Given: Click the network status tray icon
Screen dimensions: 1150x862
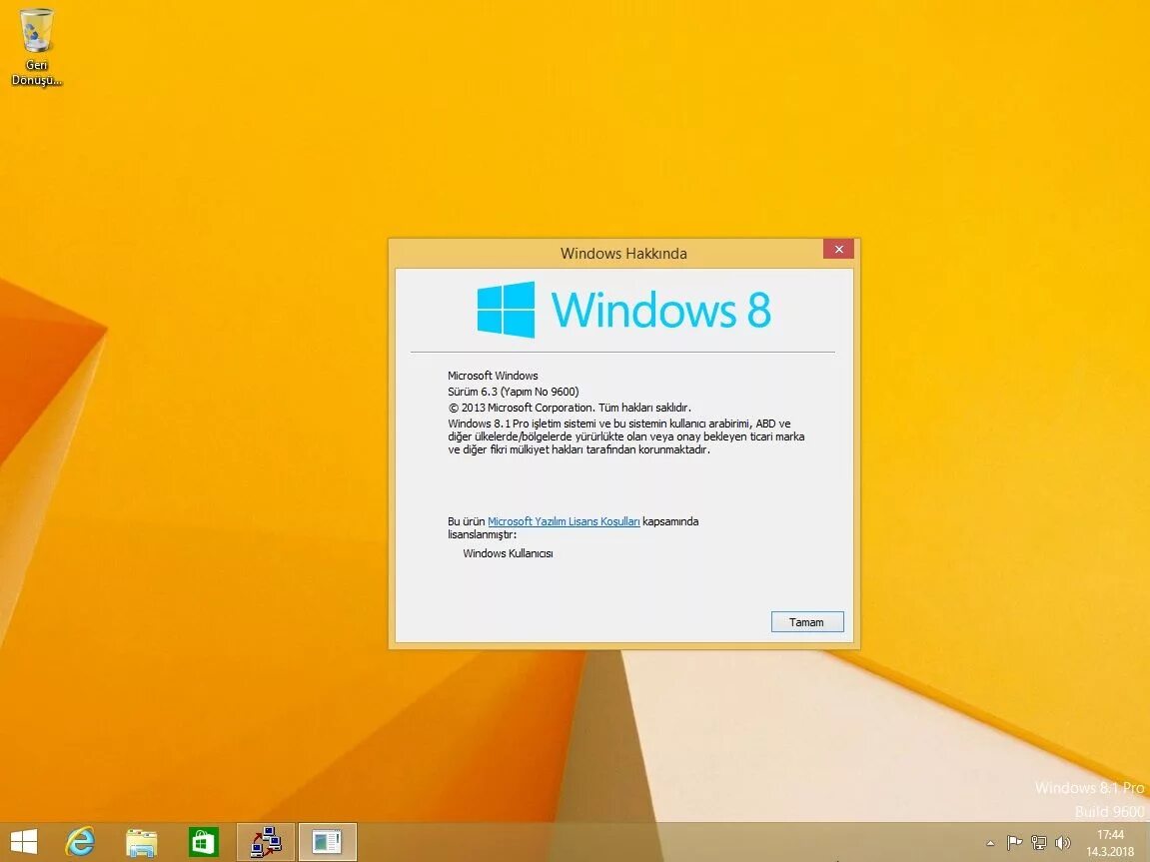Looking at the screenshot, I should click(x=1038, y=843).
